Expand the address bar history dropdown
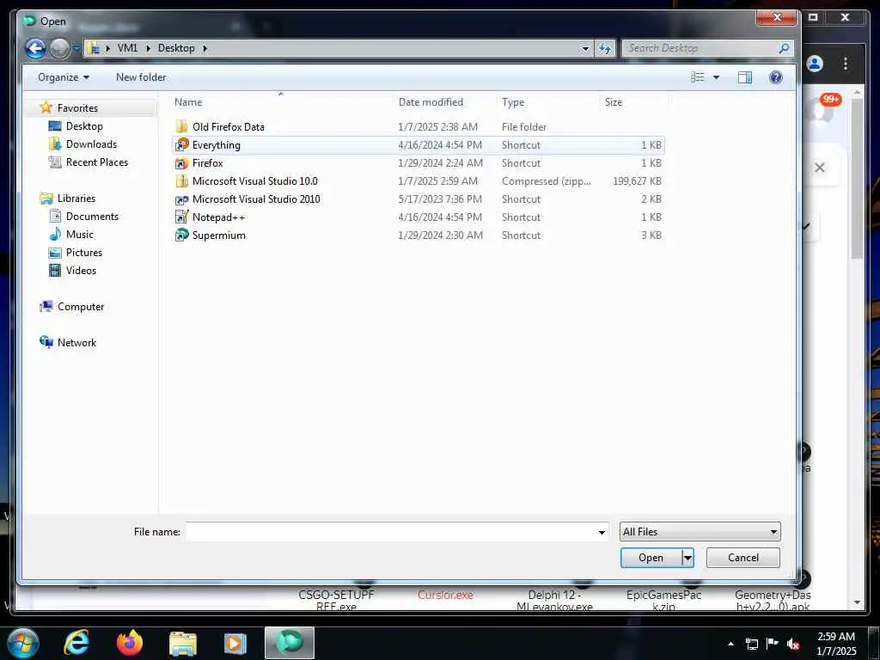Viewport: 880px width, 660px height. coord(585,49)
